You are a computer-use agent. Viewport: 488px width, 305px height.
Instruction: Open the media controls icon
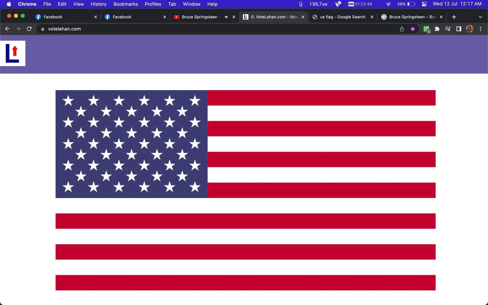pyautogui.click(x=448, y=29)
